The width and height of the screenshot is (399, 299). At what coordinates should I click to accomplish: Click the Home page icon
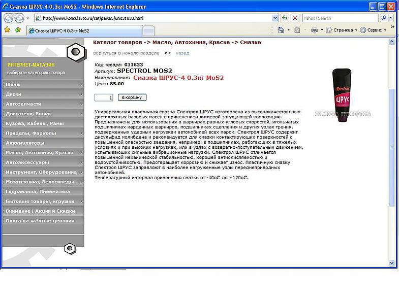[x=281, y=30]
